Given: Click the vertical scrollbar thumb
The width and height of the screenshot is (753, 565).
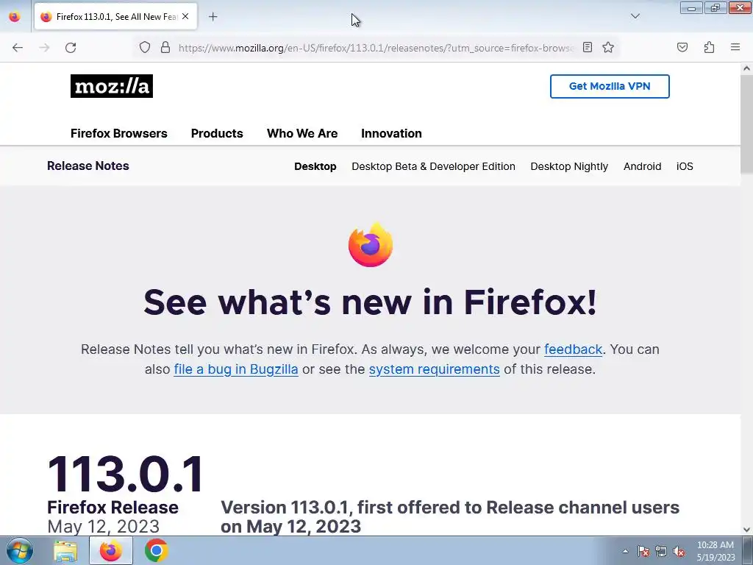Looking at the screenshot, I should coord(746,124).
